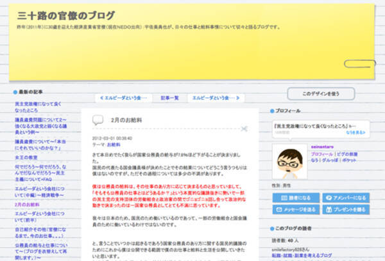Click the メッセージを送る button
This screenshot has height=261, width=385.
pos(295,209)
